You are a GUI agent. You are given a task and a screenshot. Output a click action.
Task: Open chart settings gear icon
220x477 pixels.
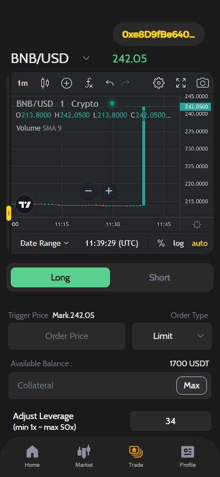click(x=159, y=83)
